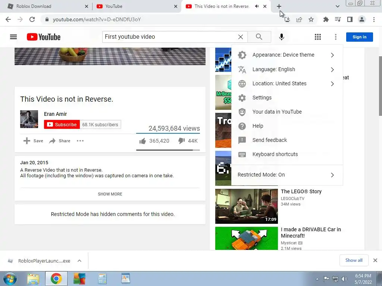
Task: Subscribe to Eran Amir channel
Action: pyautogui.click(x=62, y=124)
